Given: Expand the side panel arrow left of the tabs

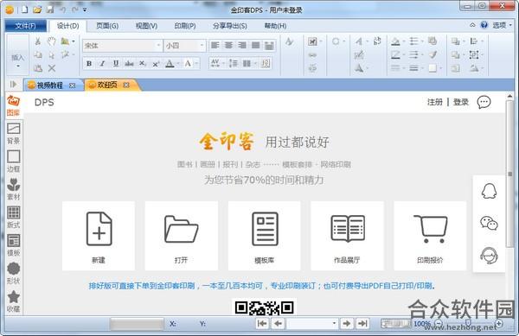Looking at the screenshot, I should (13, 85).
